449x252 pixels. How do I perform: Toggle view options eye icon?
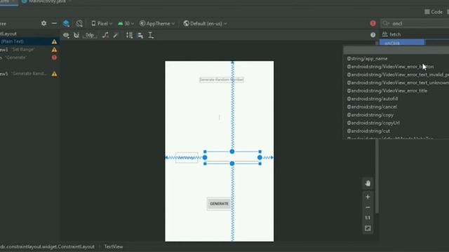click(x=66, y=35)
